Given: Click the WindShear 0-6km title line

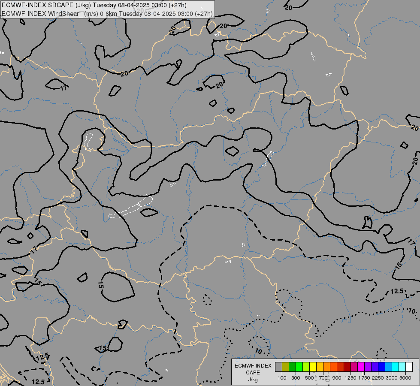Looking at the screenshot, I should [107, 14].
